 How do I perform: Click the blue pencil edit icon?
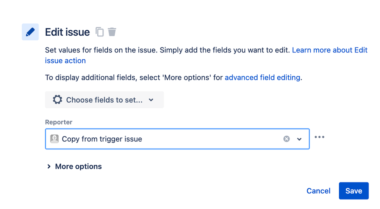click(x=30, y=32)
